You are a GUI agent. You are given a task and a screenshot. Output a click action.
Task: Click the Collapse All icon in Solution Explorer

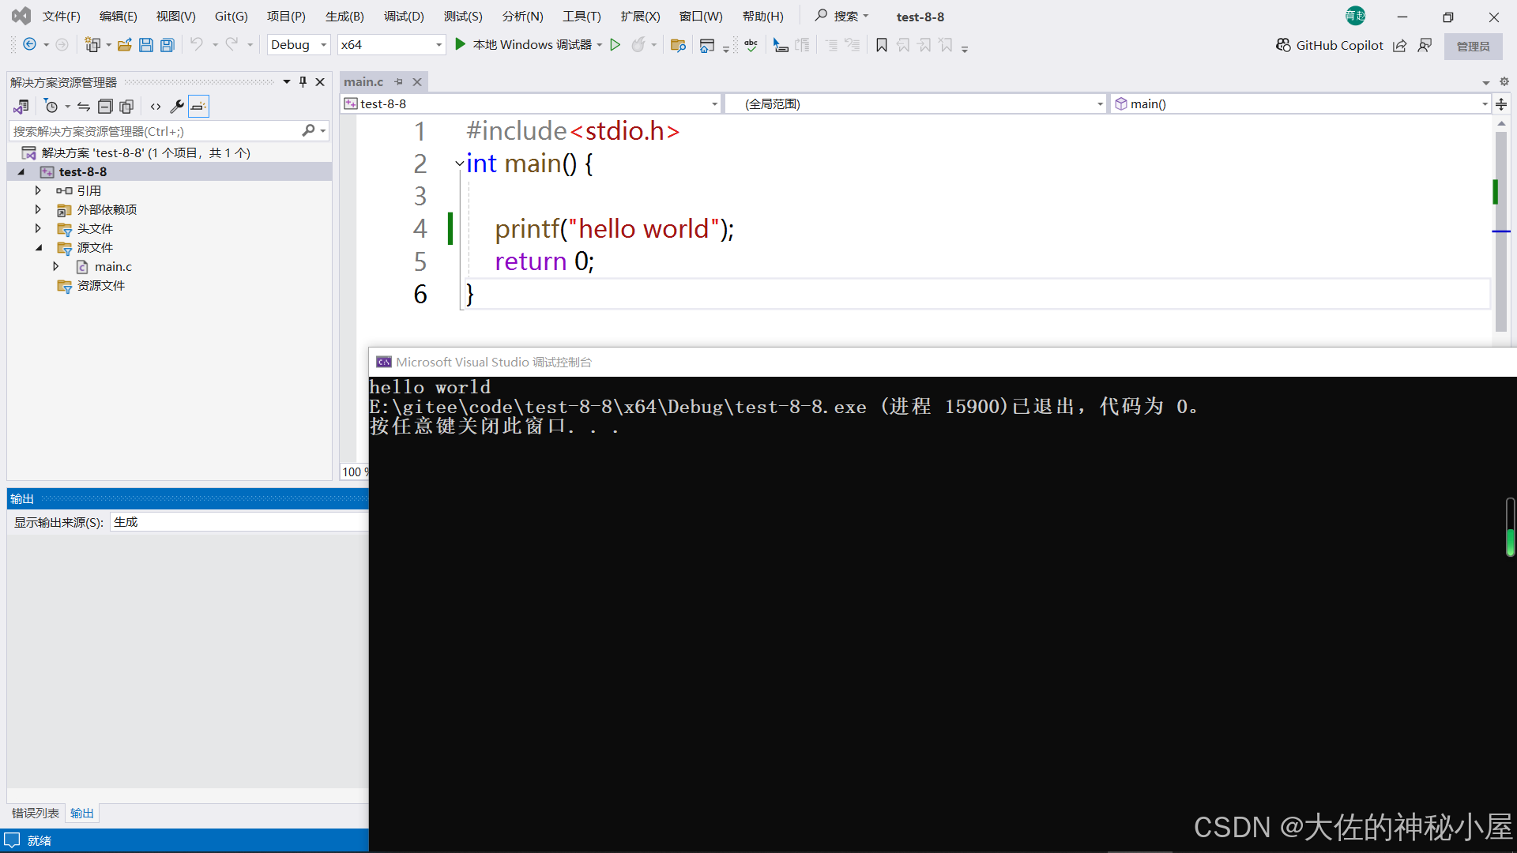pos(105,107)
